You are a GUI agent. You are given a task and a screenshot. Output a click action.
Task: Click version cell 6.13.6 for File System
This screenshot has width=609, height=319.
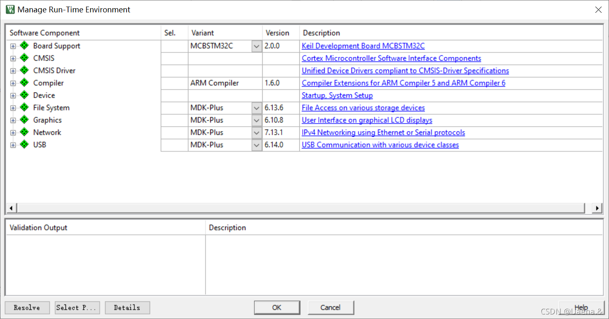(x=281, y=108)
